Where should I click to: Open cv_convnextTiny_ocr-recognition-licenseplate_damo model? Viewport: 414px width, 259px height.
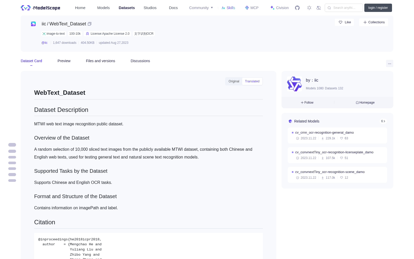coord(334,152)
